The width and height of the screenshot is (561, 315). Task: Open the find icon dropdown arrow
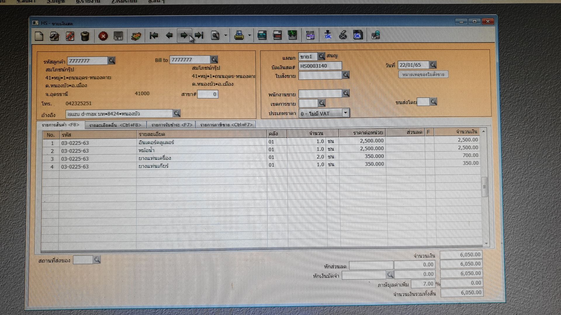pos(226,36)
